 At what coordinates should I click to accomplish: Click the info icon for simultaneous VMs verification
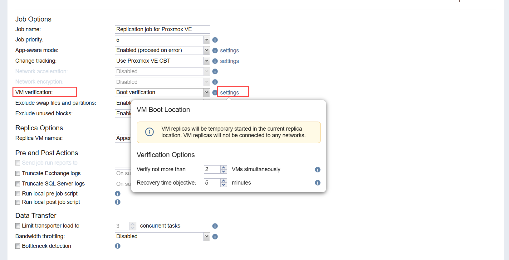(x=318, y=170)
